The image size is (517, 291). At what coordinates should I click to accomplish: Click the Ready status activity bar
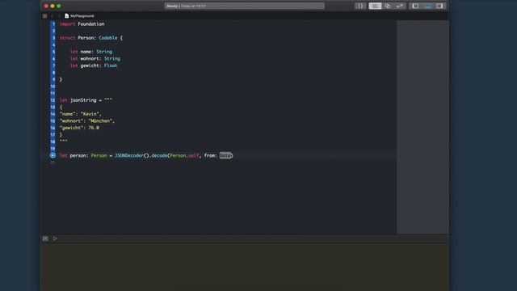(244, 6)
